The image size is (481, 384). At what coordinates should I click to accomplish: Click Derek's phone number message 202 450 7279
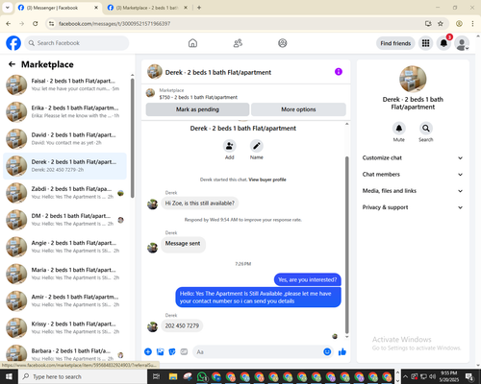(182, 325)
